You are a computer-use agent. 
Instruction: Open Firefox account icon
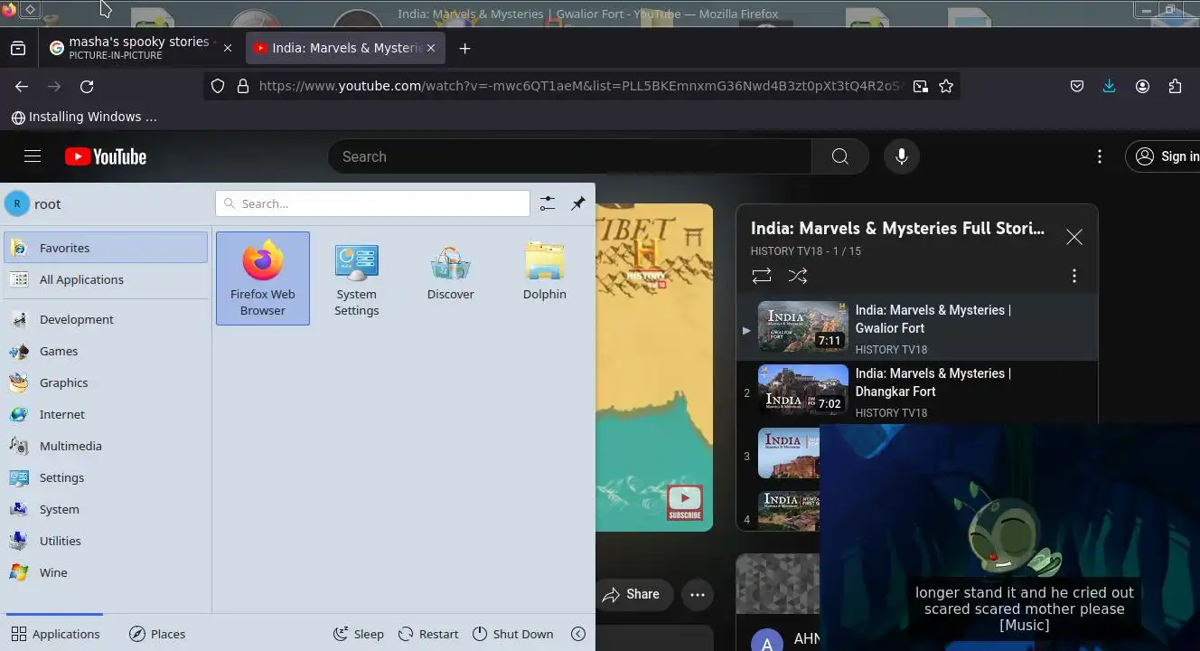tap(1142, 86)
